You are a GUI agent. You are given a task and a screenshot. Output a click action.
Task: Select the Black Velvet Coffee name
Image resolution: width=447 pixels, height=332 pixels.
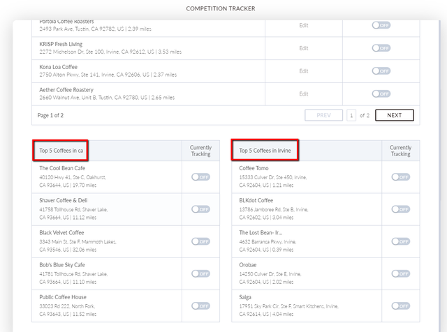(61, 233)
